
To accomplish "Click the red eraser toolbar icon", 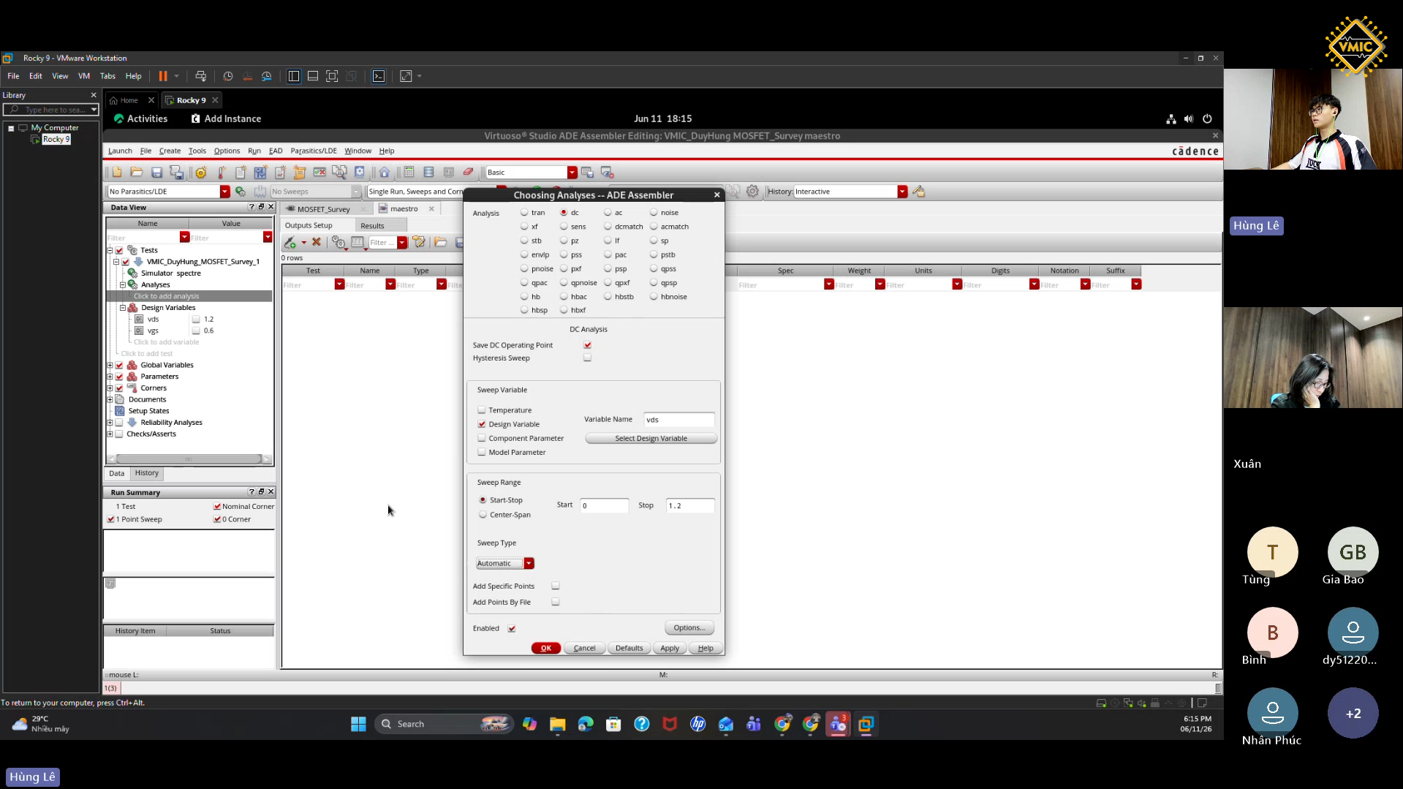I will coord(468,173).
